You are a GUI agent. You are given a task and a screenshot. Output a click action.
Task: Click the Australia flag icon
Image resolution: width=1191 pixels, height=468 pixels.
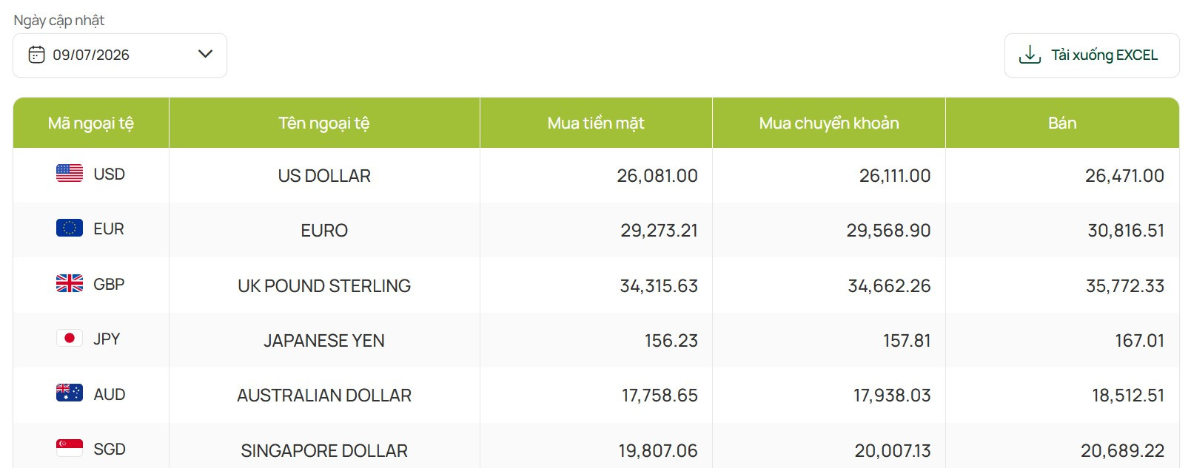[70, 393]
